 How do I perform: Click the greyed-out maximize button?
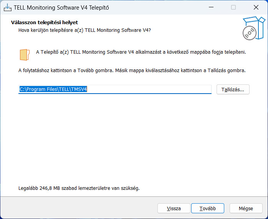233,7
